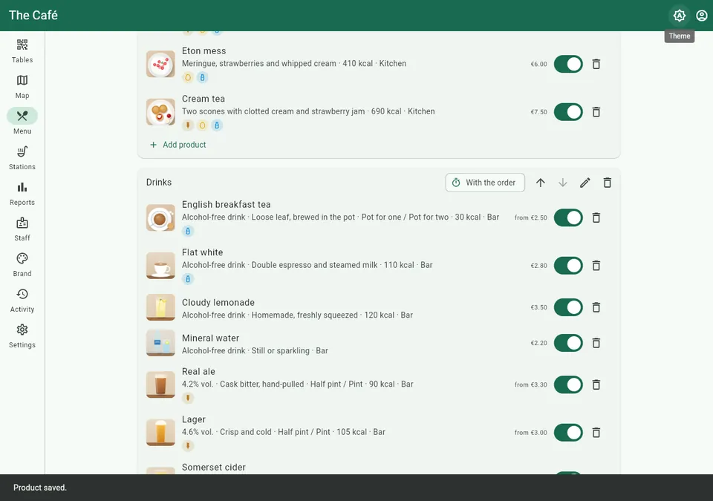The image size is (713, 501).
Task: Open the Cream tea product title
Action: coord(204,99)
